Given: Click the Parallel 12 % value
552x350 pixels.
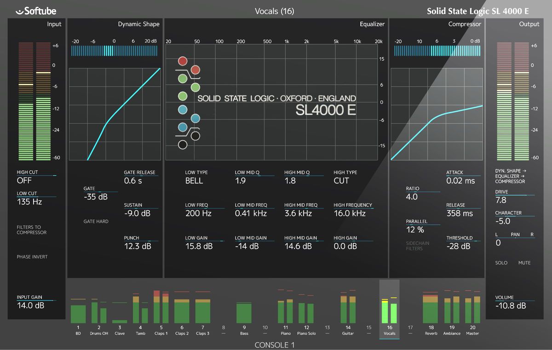Looking at the screenshot, I should tap(415, 230).
